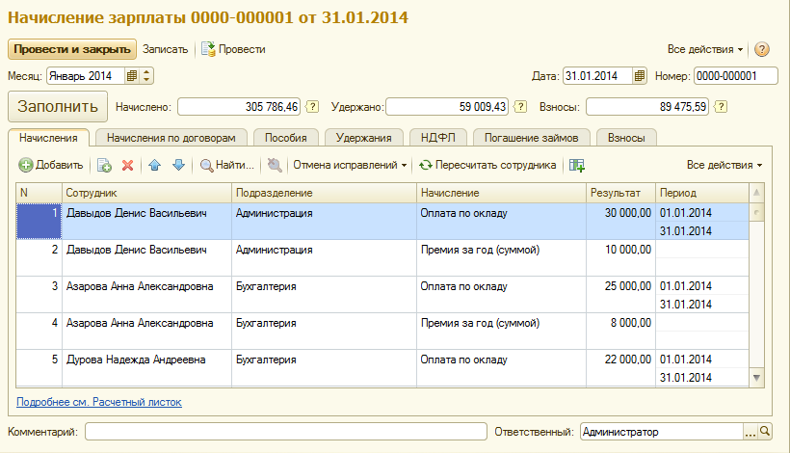
Task: Click table scrollbar down arrow
Action: tap(756, 378)
